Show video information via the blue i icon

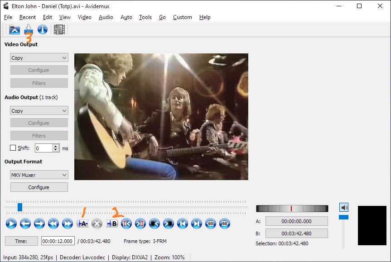click(43, 29)
